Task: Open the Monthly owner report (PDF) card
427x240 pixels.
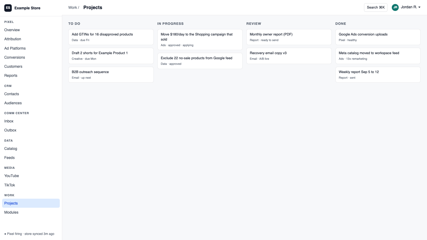Action: click(289, 37)
